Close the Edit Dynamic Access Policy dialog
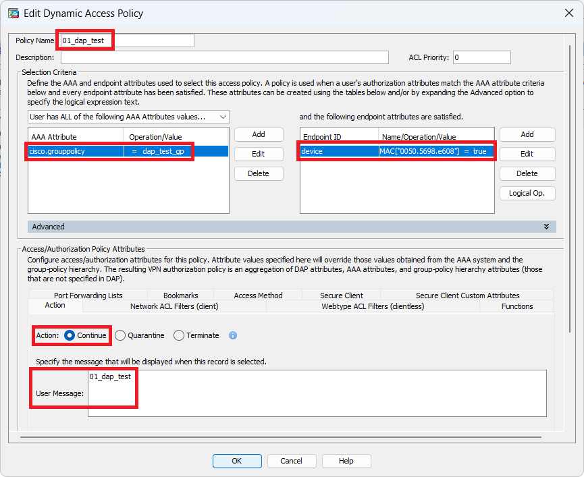 coord(568,13)
